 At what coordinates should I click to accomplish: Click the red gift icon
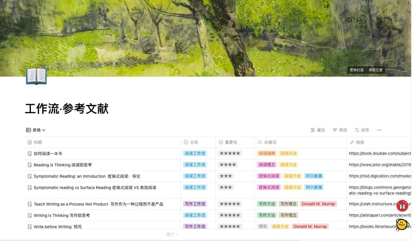click(x=402, y=206)
